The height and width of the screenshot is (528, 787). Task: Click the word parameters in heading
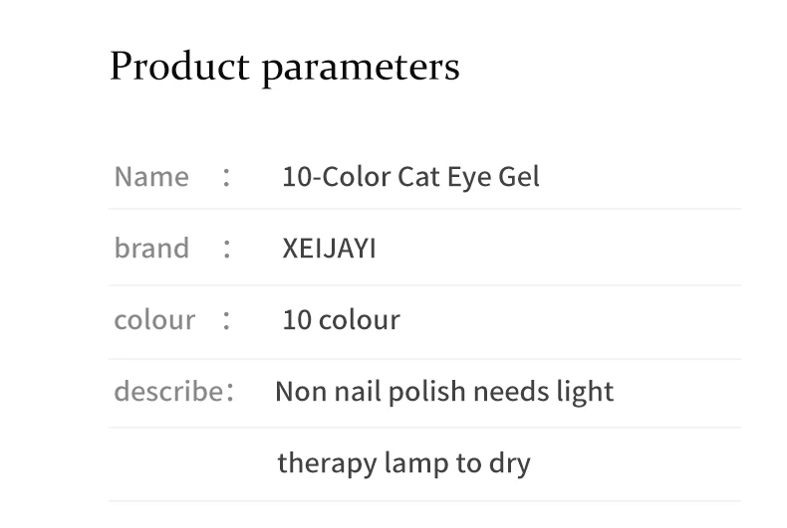coord(361,70)
